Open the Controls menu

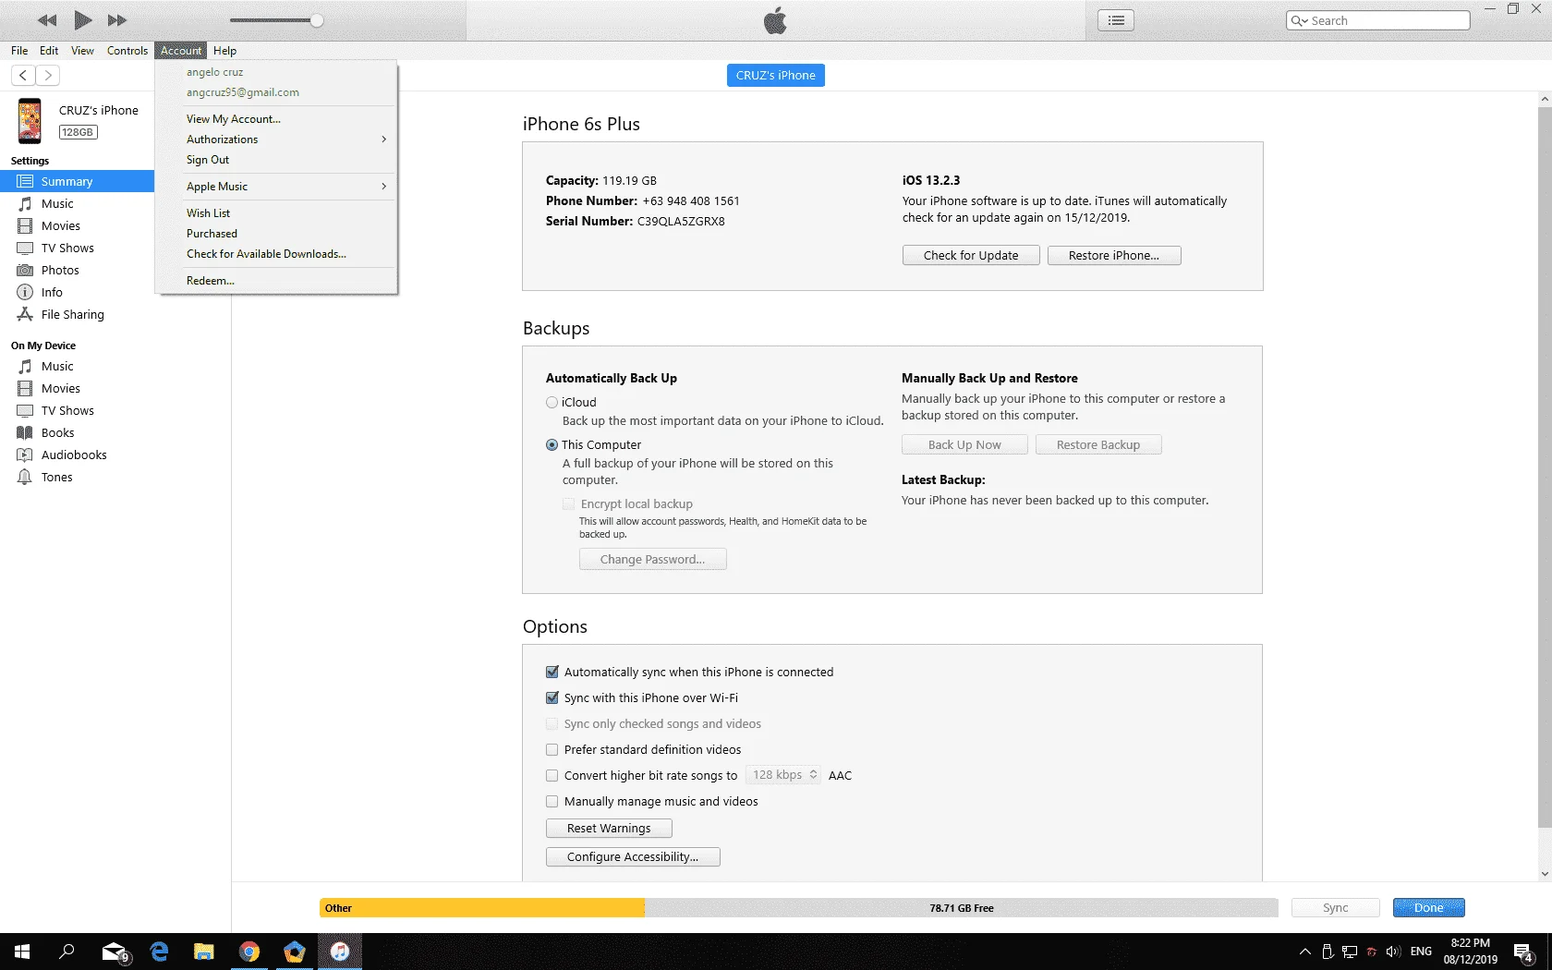click(127, 51)
